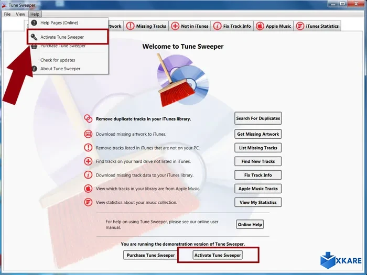This screenshot has width=367, height=275.
Task: Choose Help Pages (Online) menu entry
Action: tap(68, 23)
